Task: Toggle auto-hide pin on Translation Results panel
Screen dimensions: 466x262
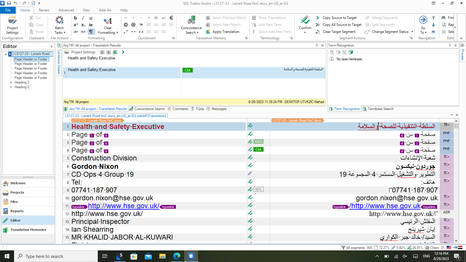Action: click(x=317, y=45)
